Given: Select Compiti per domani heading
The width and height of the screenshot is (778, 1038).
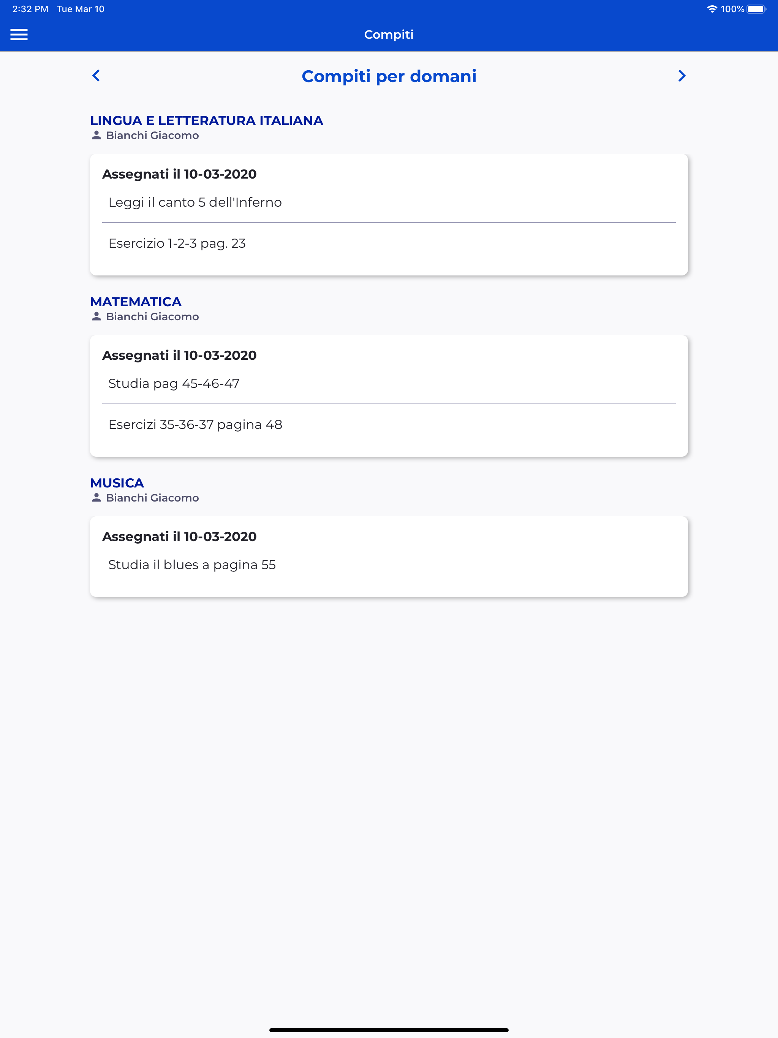Looking at the screenshot, I should tap(389, 76).
